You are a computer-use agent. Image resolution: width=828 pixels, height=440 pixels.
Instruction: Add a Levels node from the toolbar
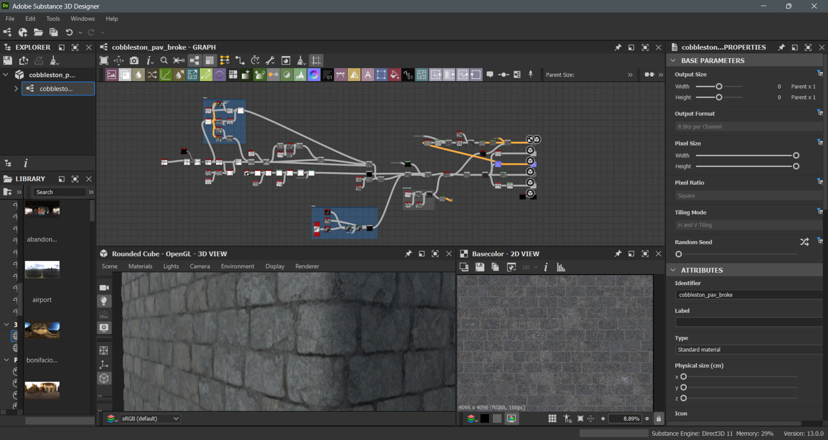click(x=300, y=75)
